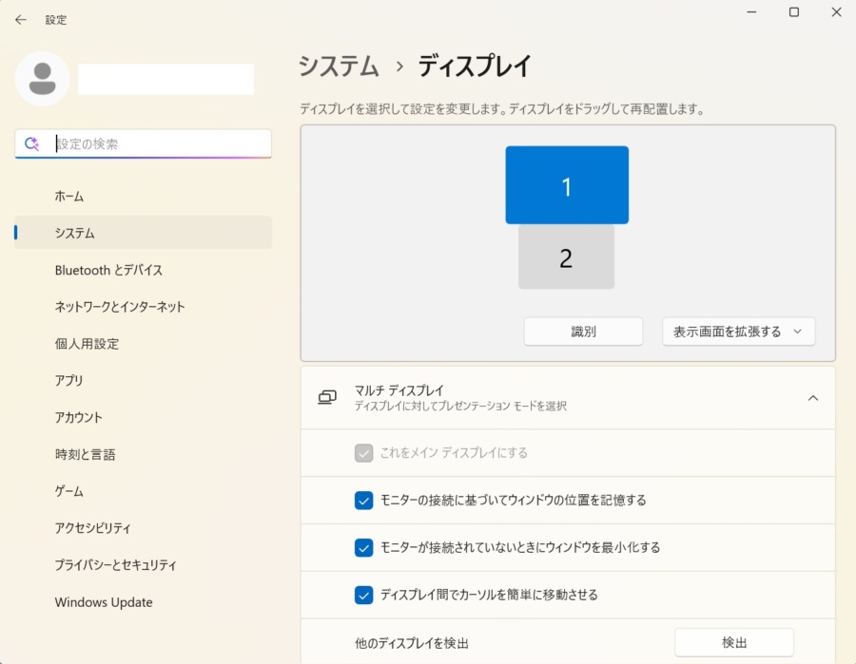Open ホーム in the sidebar
Viewport: 856px width, 664px height.
(143, 197)
